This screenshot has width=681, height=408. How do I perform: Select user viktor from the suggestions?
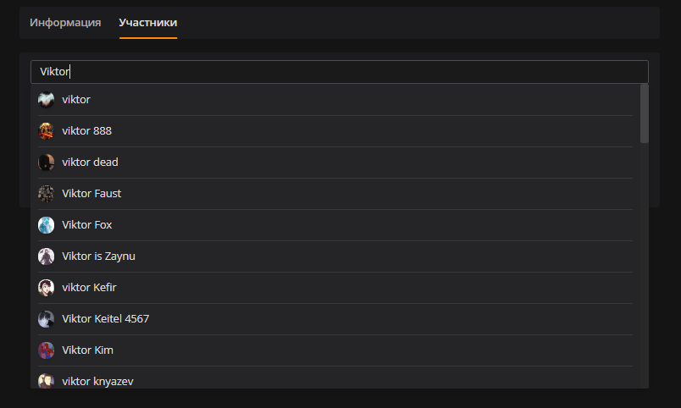point(335,100)
